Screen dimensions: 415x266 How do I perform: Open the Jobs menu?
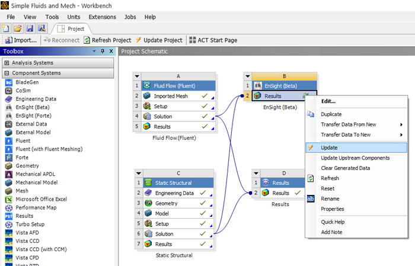pos(130,17)
